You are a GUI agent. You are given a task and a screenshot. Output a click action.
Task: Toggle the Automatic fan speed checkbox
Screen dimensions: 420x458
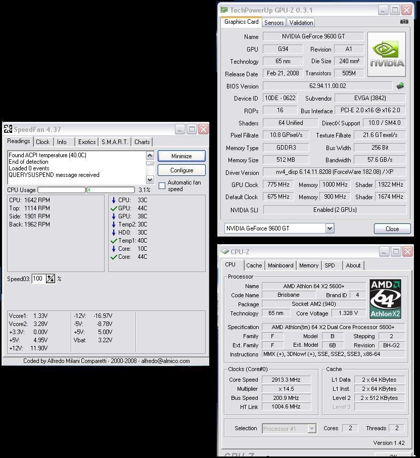(x=162, y=186)
